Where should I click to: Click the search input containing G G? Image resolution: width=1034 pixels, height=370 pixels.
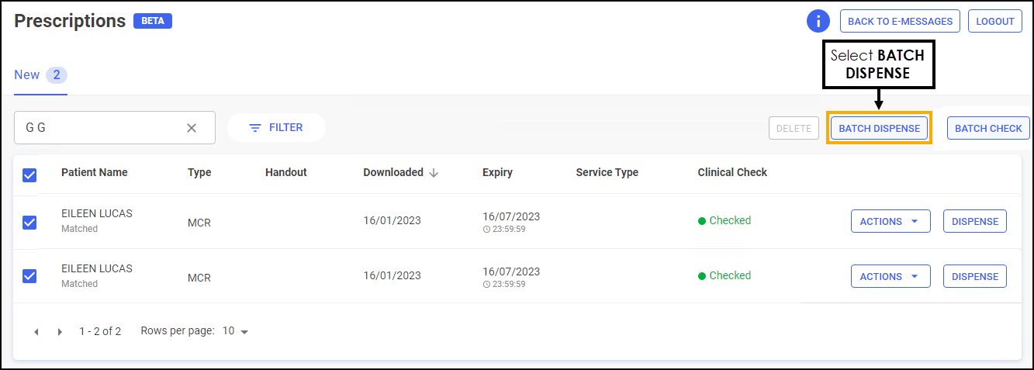pyautogui.click(x=101, y=128)
